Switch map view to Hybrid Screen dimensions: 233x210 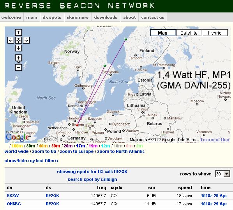point(215,33)
